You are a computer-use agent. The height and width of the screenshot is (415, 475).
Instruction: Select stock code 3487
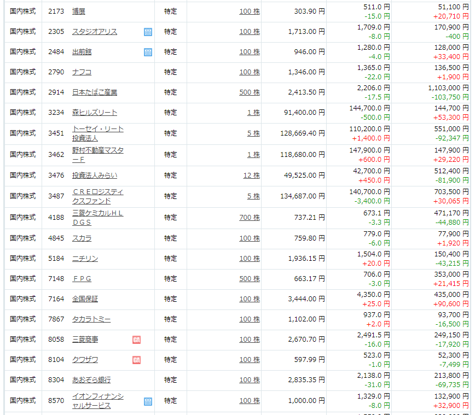point(56,196)
